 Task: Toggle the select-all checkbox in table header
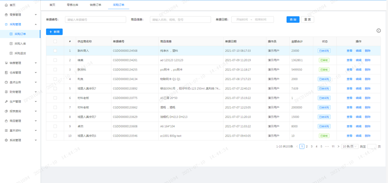(x=55, y=42)
